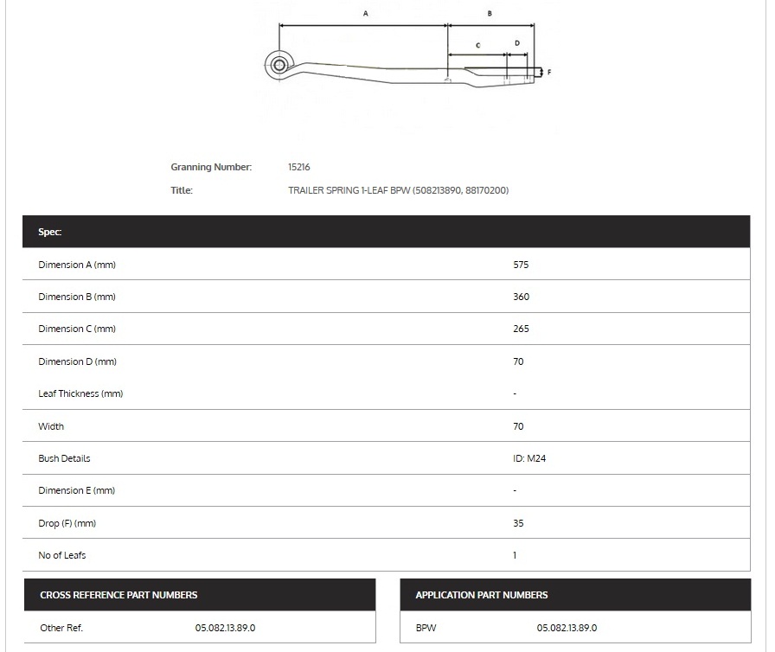Image resolution: width=775 pixels, height=652 pixels.
Task: Select the value 265 for Dimension C
Action: click(x=521, y=329)
